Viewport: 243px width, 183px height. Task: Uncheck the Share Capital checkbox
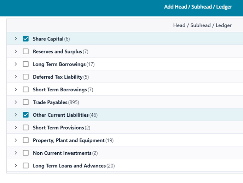coord(25,39)
